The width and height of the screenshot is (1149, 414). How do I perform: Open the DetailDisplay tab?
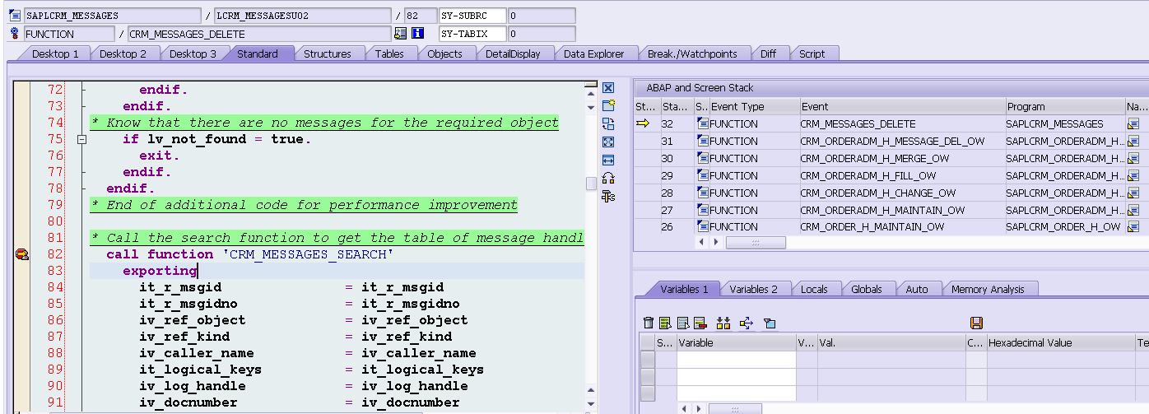pos(513,53)
